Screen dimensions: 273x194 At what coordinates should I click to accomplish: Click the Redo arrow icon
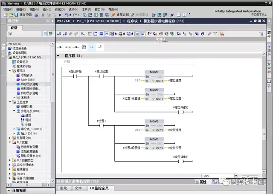pyautogui.click(x=75, y=15)
